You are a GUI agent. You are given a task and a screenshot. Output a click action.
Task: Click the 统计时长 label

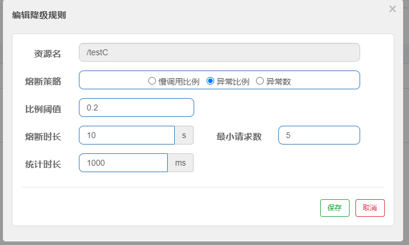tap(44, 164)
